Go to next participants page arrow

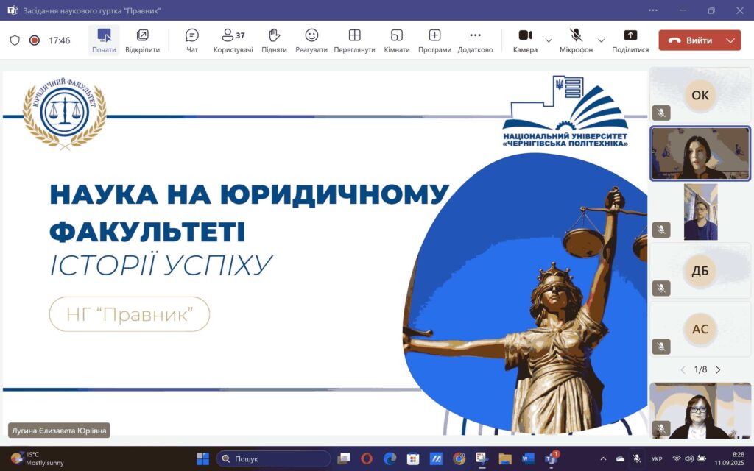click(x=718, y=369)
